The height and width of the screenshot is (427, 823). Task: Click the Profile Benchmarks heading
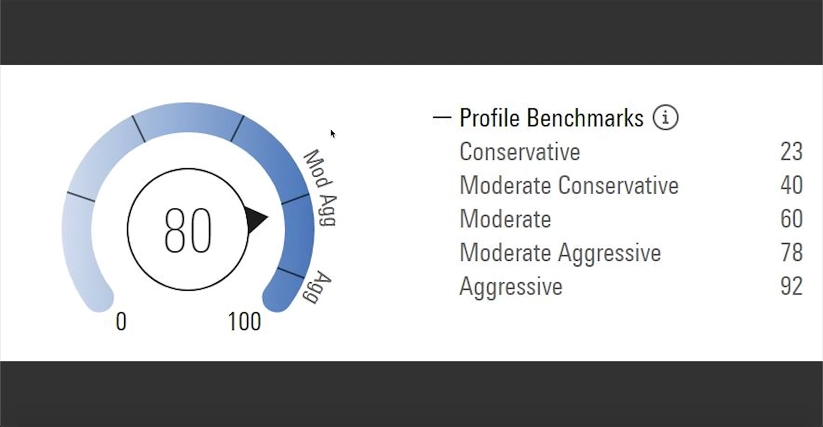click(x=551, y=118)
